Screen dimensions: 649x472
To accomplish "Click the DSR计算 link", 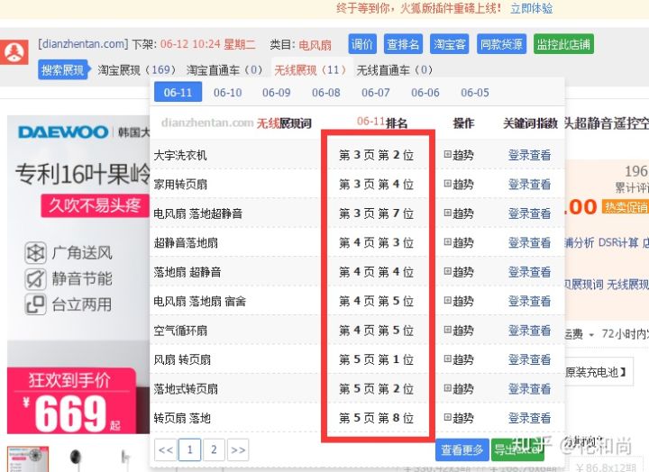I will (618, 242).
